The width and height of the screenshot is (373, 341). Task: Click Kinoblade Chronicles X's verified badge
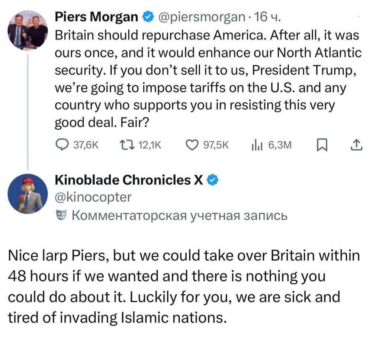click(x=211, y=180)
